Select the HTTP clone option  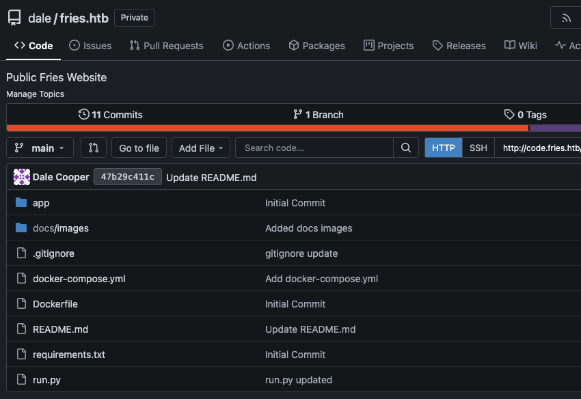tap(444, 148)
